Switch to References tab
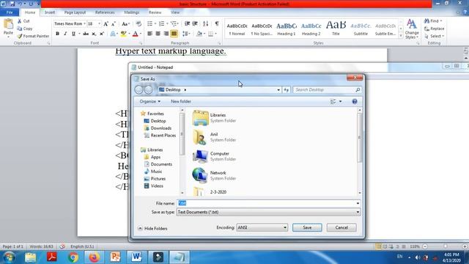The height and width of the screenshot is (264, 469). [105, 12]
